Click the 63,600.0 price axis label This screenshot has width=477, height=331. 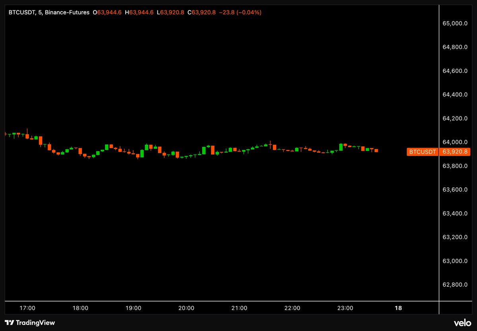(x=455, y=189)
